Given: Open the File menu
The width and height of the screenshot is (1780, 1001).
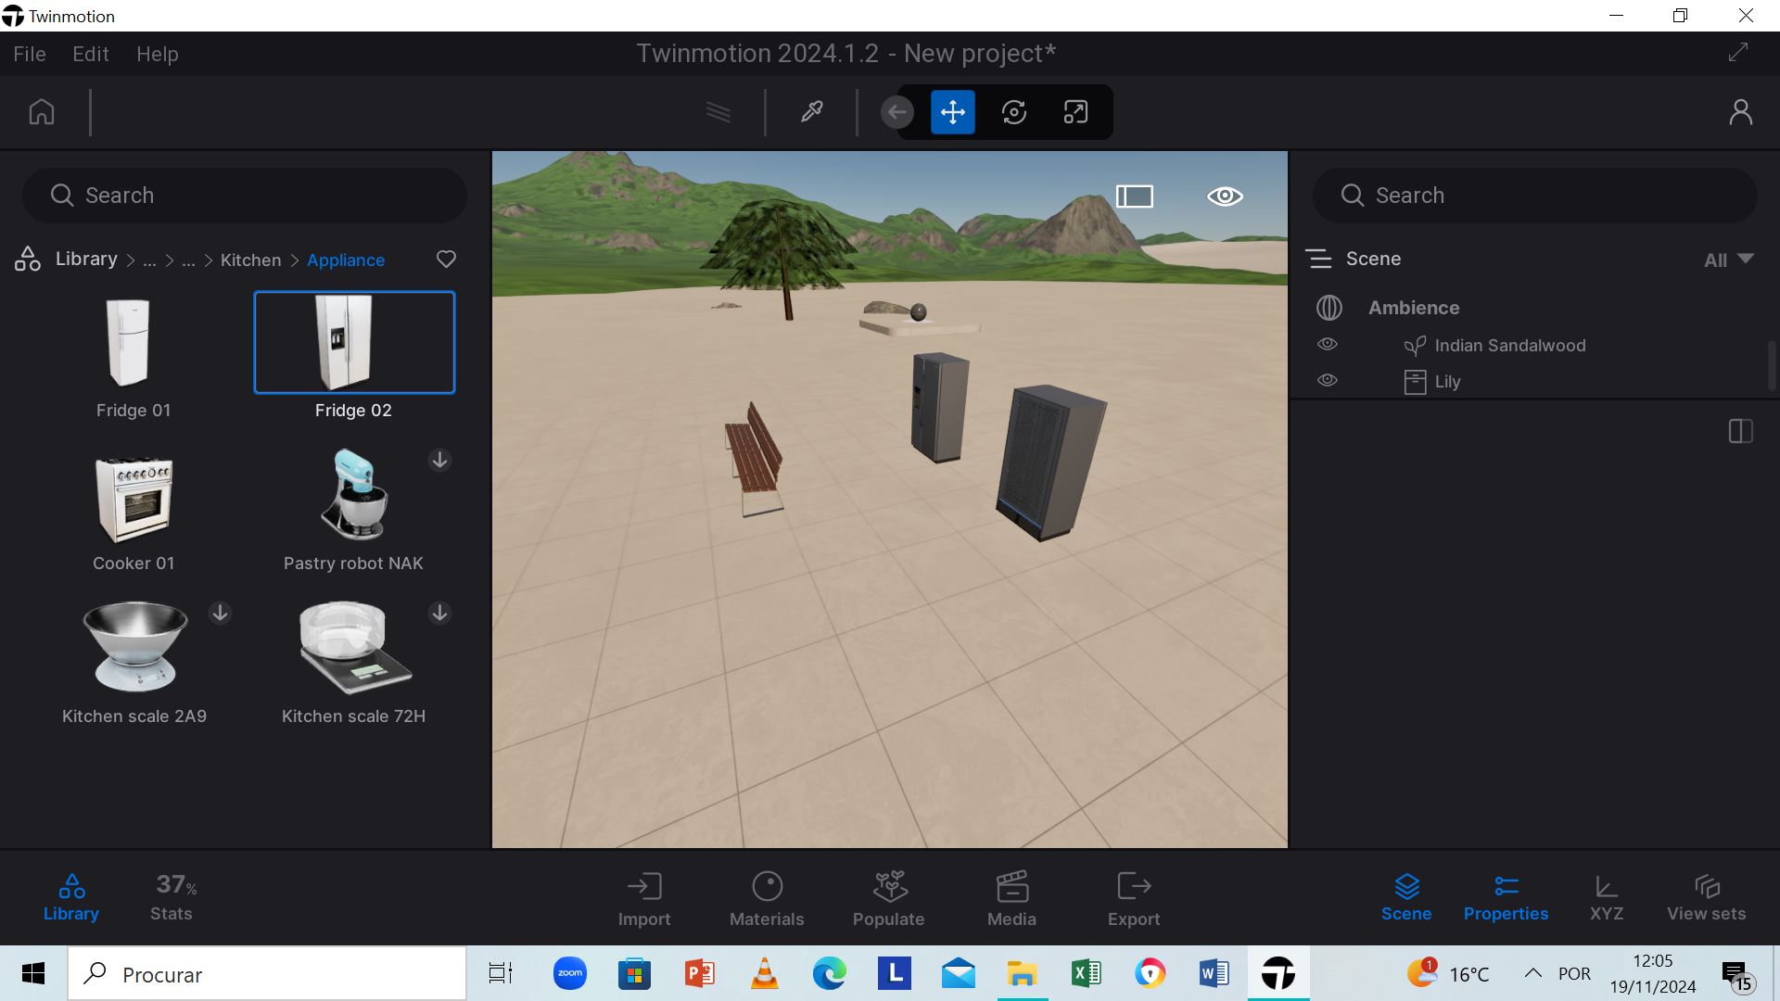Looking at the screenshot, I should click(30, 54).
